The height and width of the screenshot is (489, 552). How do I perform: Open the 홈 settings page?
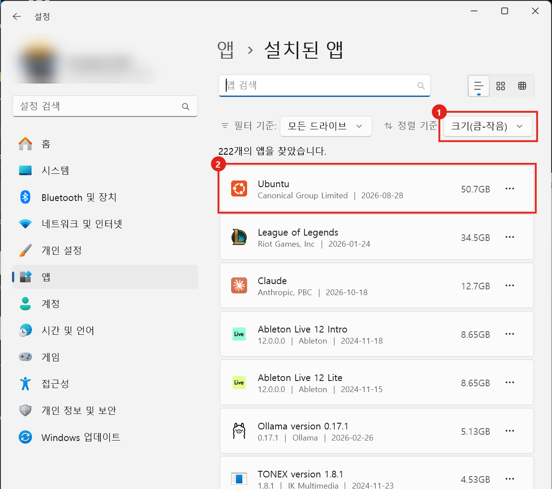click(x=105, y=144)
